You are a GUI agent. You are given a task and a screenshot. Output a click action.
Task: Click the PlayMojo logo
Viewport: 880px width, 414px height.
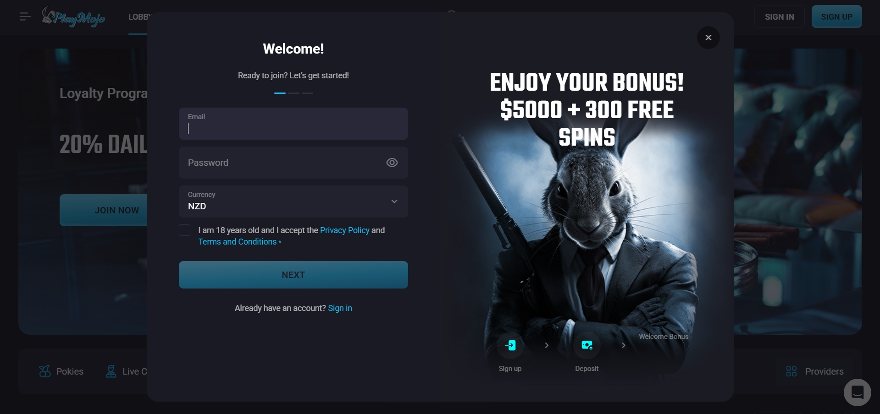click(x=73, y=17)
